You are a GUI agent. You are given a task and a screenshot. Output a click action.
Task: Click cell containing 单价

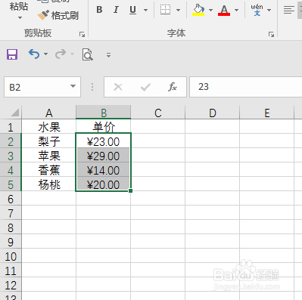104,127
